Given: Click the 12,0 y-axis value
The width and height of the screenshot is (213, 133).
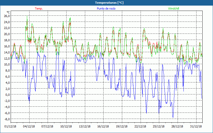Looking at the screenshot, I should click(7, 58).
